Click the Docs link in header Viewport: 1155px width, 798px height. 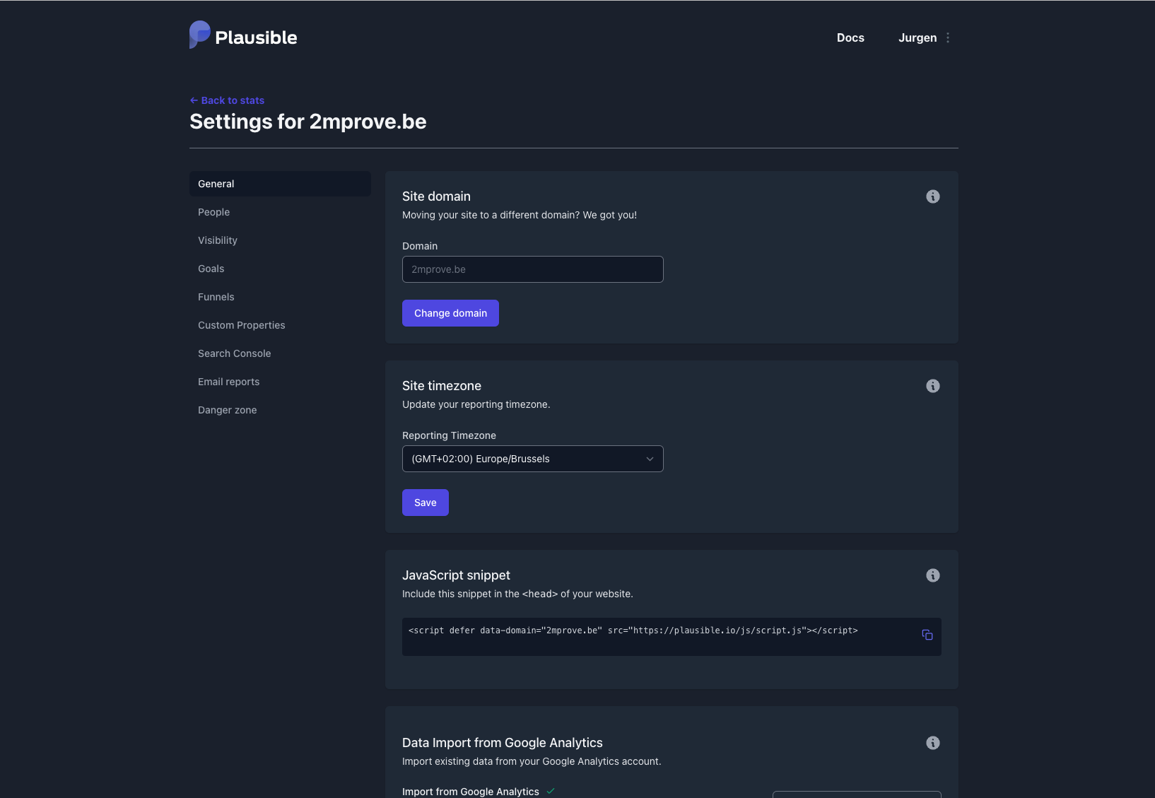(850, 38)
